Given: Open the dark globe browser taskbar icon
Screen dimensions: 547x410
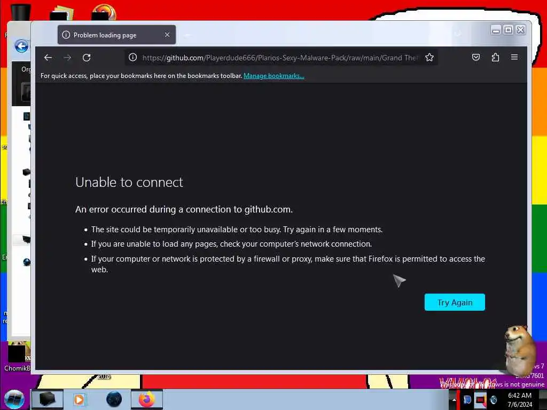Looking at the screenshot, I should point(114,399).
